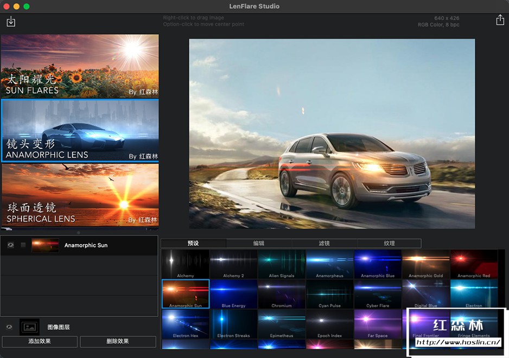Screen dimensions: 509x358
Task: Tick the Anamorphic Sun layer checkbox
Action: [x=23, y=245]
